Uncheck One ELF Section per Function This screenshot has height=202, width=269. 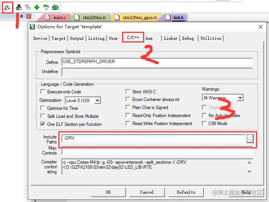[43, 124]
